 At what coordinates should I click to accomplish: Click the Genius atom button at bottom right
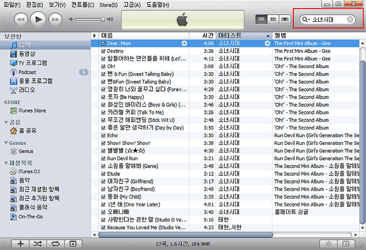tap(328, 244)
